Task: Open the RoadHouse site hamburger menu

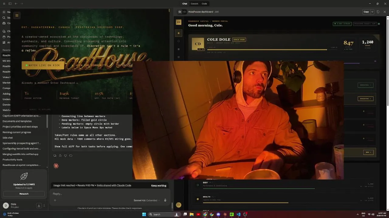Action: pyautogui.click(x=17, y=15)
